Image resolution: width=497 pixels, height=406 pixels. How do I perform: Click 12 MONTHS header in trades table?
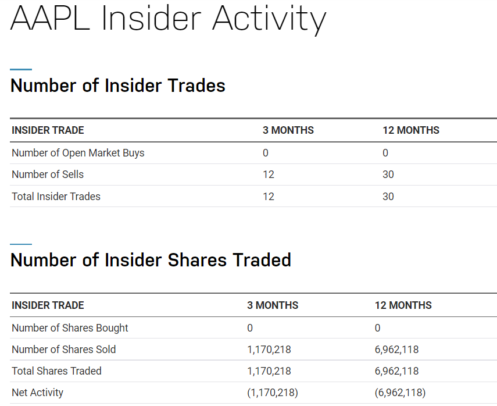(411, 130)
